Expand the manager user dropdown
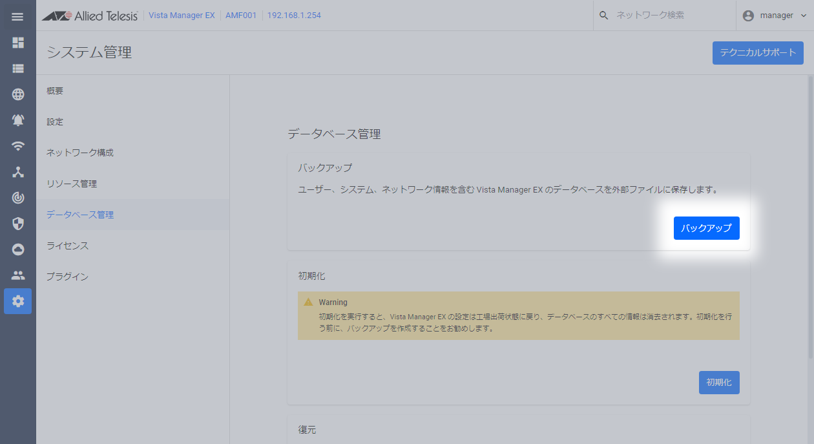Image resolution: width=814 pixels, height=444 pixels. pyautogui.click(x=775, y=16)
